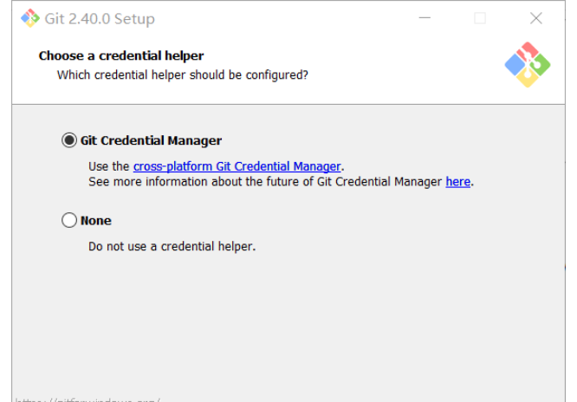Click the "See more information about the future" text
Viewport: 577px width, 402px height.
coord(199,182)
